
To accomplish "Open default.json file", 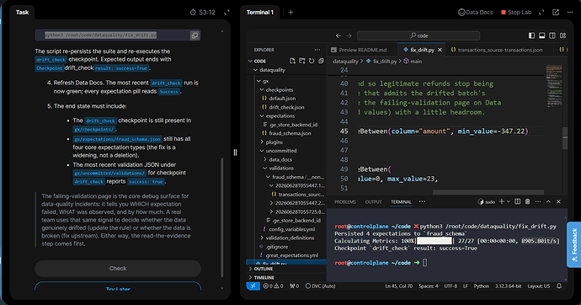I will tap(279, 99).
